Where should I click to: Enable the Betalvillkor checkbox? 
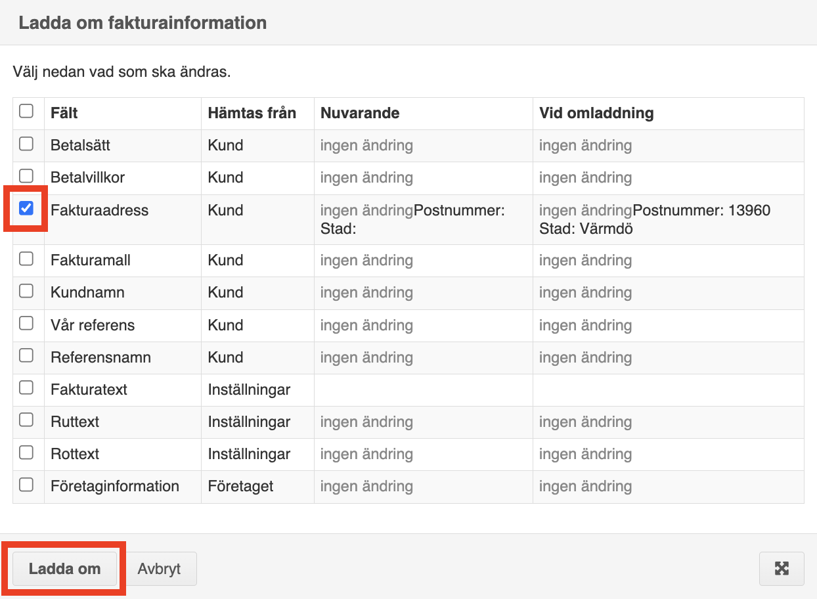click(26, 175)
